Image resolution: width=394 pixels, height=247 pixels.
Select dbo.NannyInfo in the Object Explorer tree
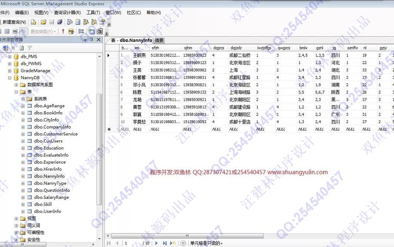click(x=49, y=176)
